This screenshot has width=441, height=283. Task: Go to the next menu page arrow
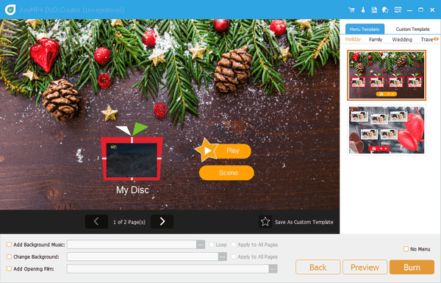point(162,222)
